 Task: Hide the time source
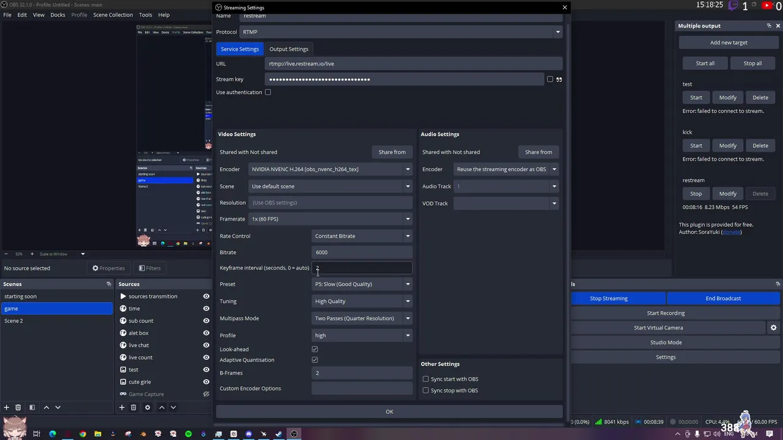(206, 309)
